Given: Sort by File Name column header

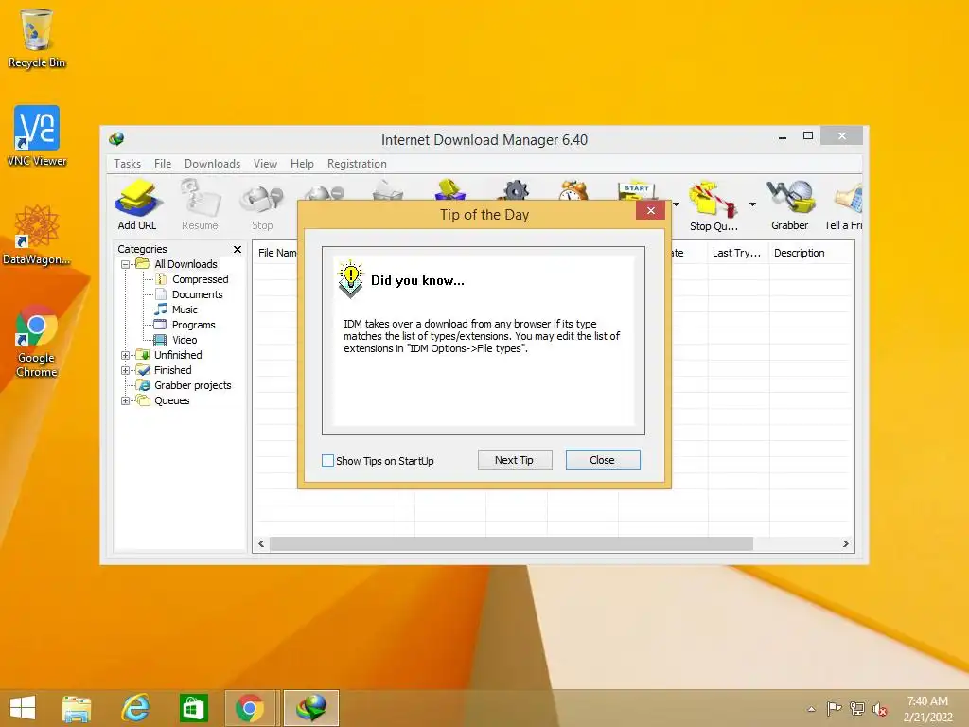Looking at the screenshot, I should pos(277,253).
